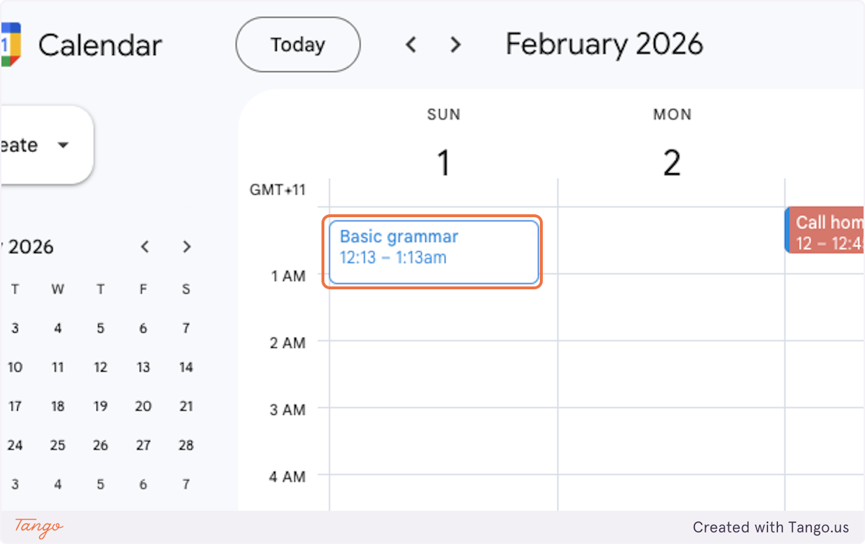Select Sunday 1 in week header
The height and width of the screenshot is (544, 865).
click(443, 163)
